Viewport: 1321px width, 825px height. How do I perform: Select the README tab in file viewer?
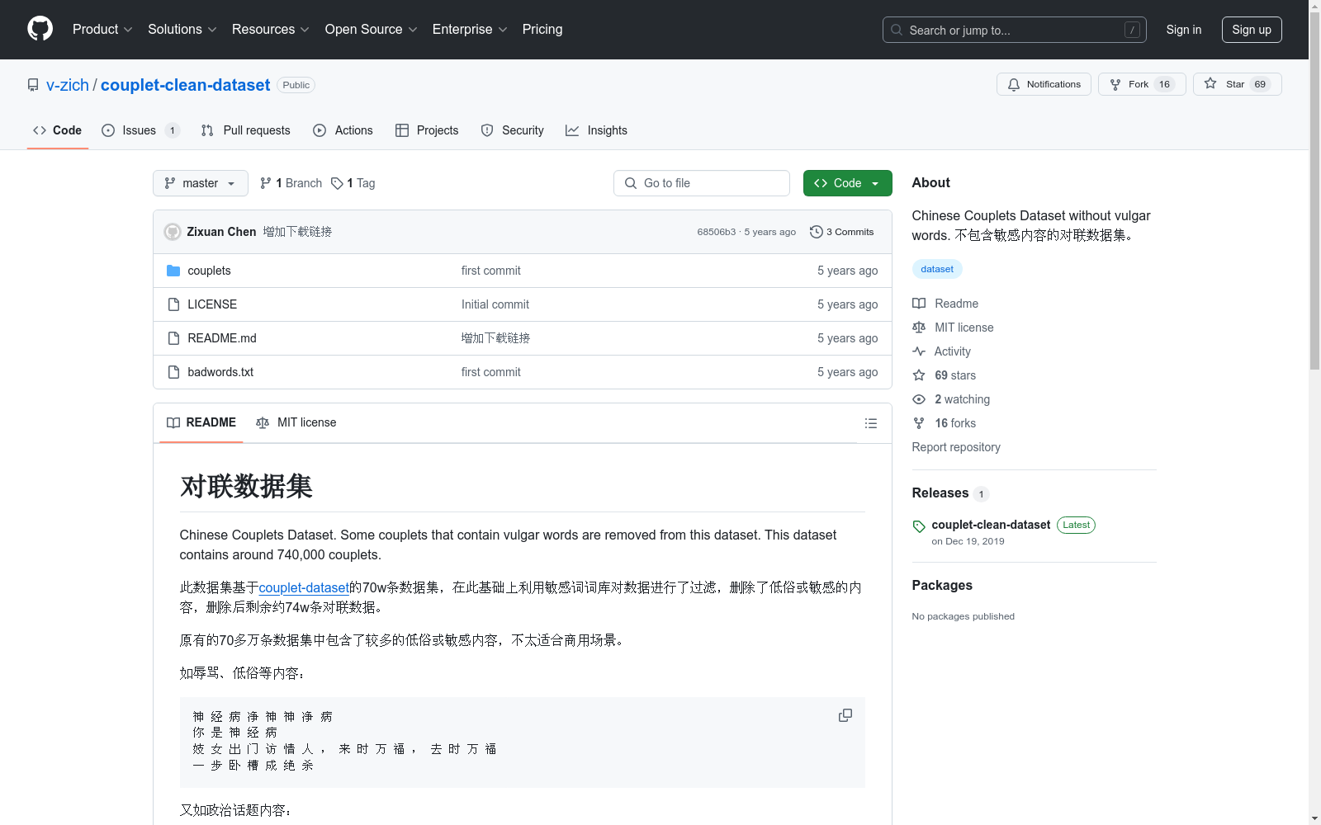201,422
